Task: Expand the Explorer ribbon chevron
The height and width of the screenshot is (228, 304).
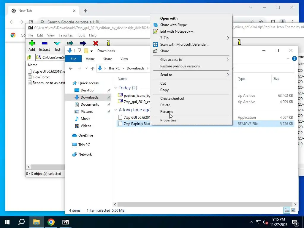Action: point(288,58)
